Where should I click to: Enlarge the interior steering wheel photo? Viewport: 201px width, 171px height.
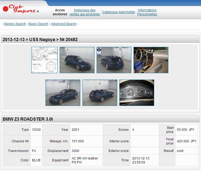pos(151,60)
